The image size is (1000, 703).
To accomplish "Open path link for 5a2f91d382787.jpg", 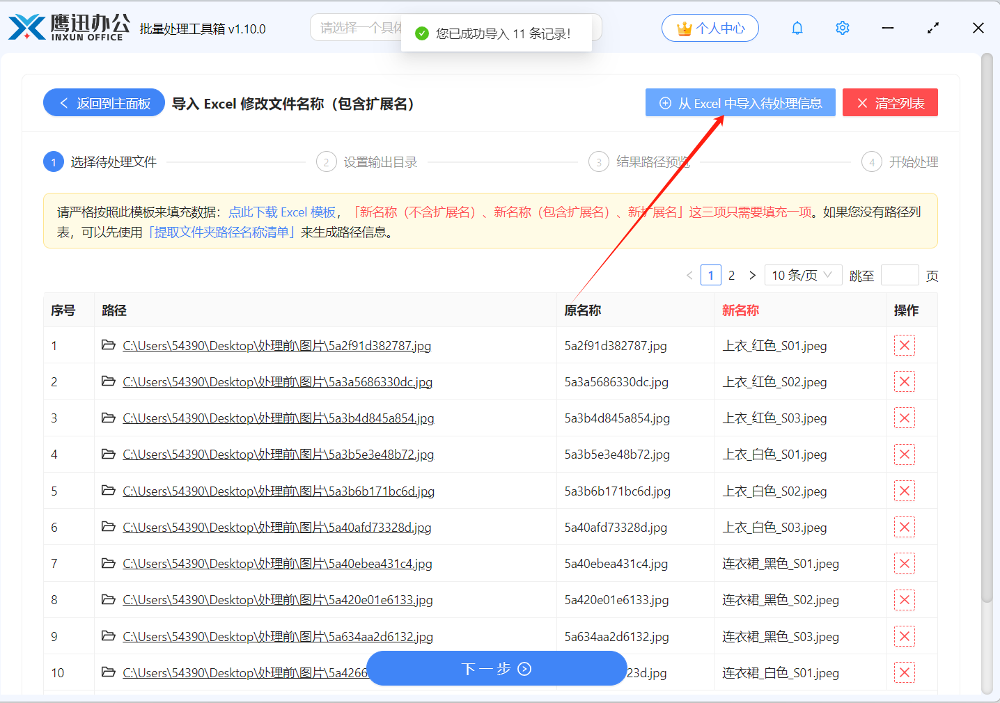I will click(277, 346).
